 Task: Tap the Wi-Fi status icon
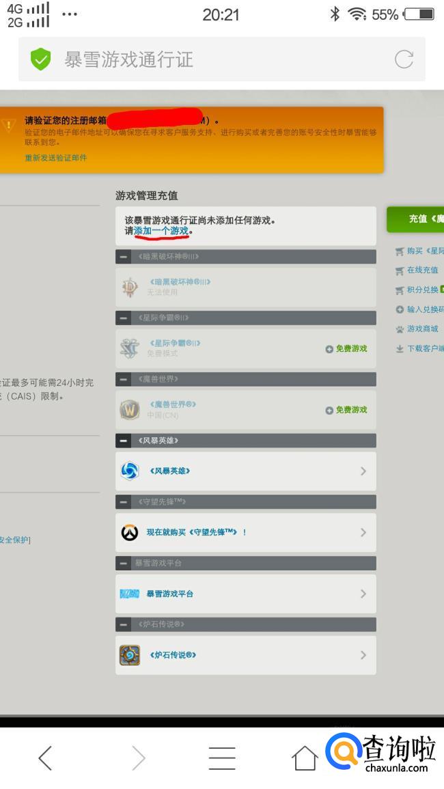click(x=357, y=14)
